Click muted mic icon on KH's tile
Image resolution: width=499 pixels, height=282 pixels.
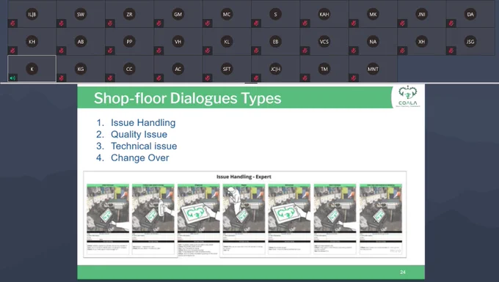pyautogui.click(x=12, y=51)
